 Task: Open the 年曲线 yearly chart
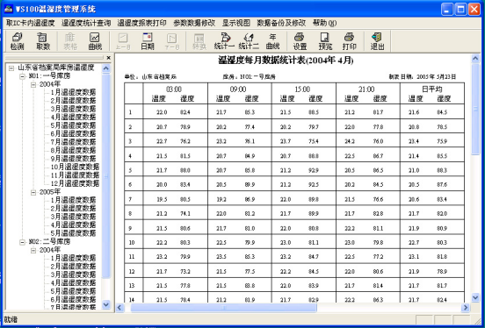tap(272, 41)
